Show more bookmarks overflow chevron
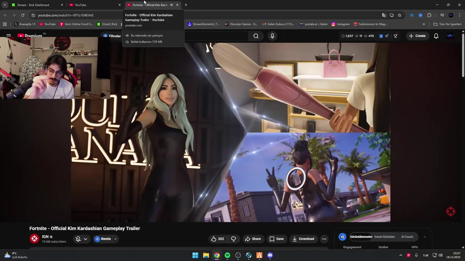Viewport: 465px width, 261px height. (424, 24)
